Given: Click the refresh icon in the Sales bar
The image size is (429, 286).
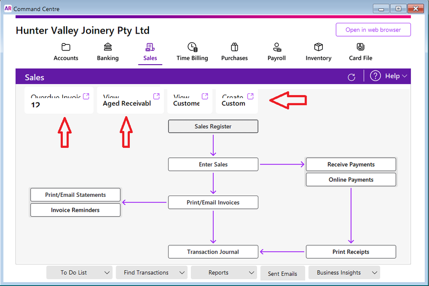Looking at the screenshot, I should point(351,77).
